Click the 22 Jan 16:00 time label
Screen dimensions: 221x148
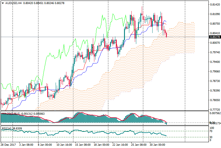pos(120,144)
